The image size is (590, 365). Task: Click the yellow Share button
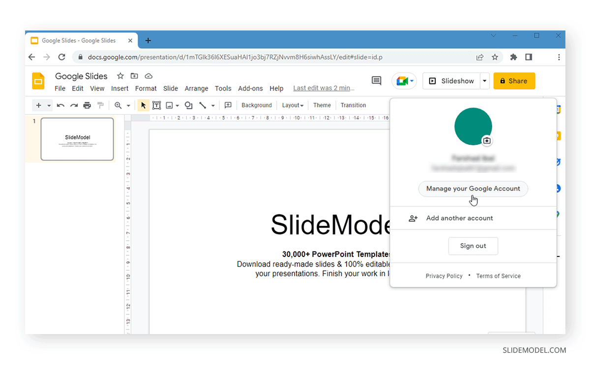[x=514, y=81]
